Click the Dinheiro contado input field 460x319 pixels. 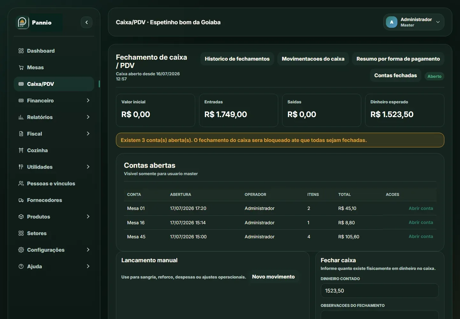point(379,291)
